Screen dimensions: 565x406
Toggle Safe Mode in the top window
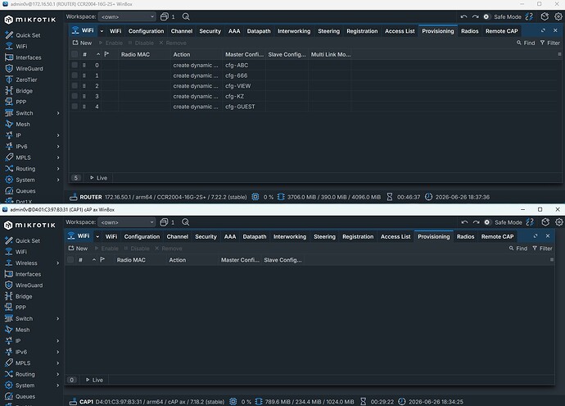point(502,16)
